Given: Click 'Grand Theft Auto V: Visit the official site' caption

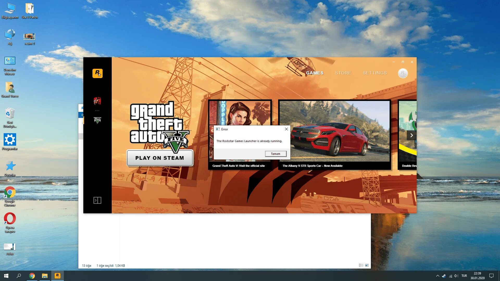Looking at the screenshot, I should coord(239,166).
